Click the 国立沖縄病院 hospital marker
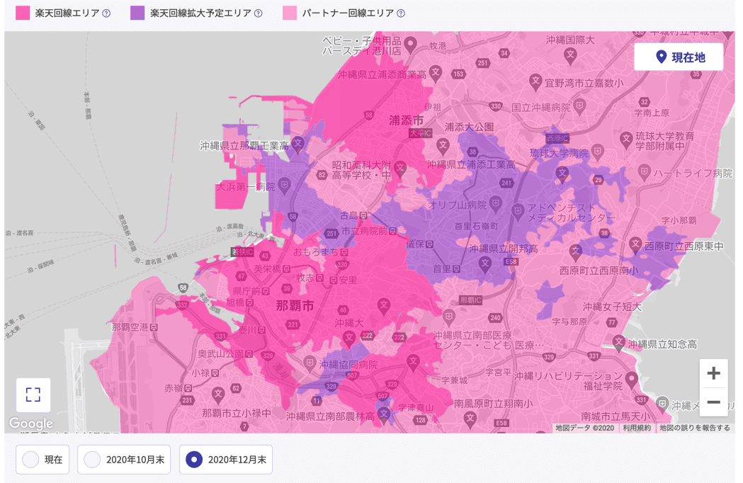The width and height of the screenshot is (743, 483). pos(579,106)
